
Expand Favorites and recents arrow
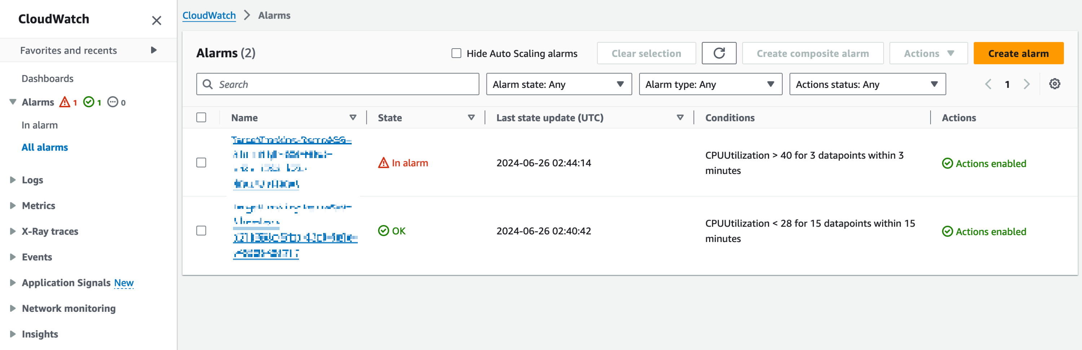(154, 50)
